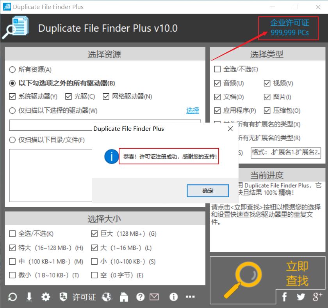Click 选择大小 section header
328x308 pixels.
click(x=104, y=219)
